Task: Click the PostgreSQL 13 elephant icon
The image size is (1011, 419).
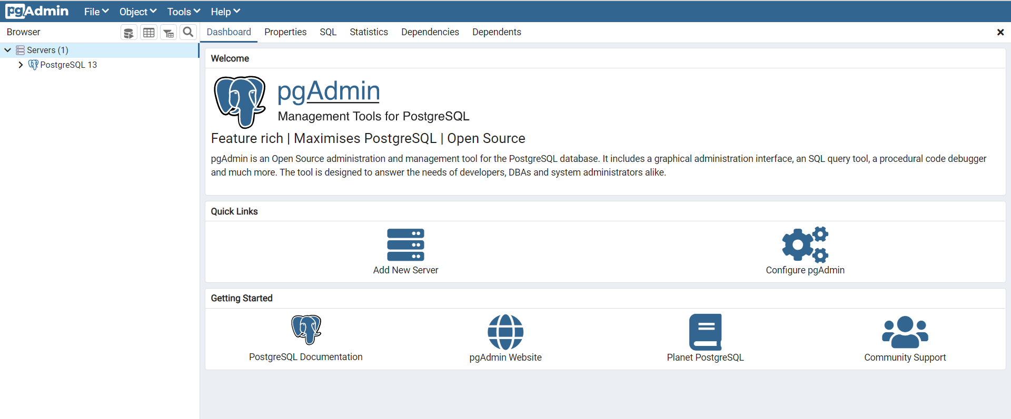Action: pyautogui.click(x=33, y=65)
